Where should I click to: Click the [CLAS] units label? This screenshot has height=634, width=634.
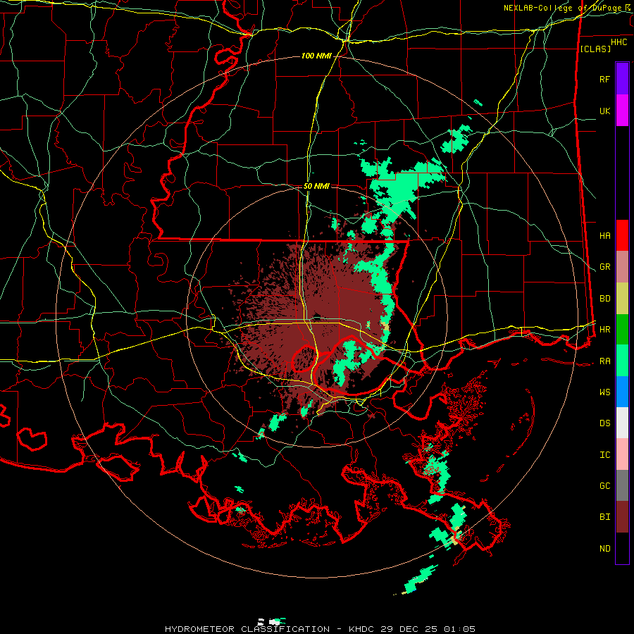click(595, 49)
